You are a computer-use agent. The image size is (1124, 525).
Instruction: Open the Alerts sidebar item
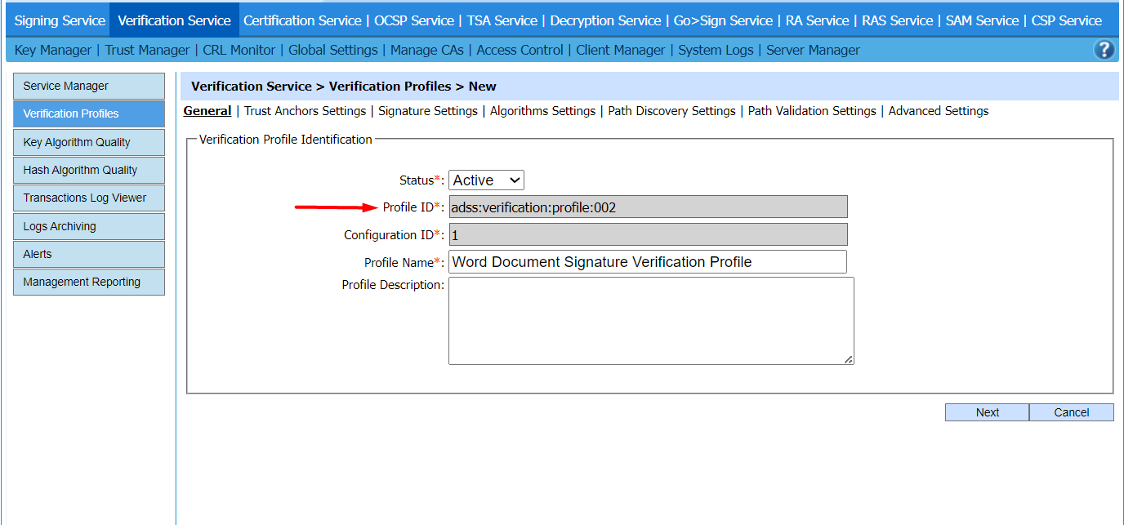click(89, 254)
